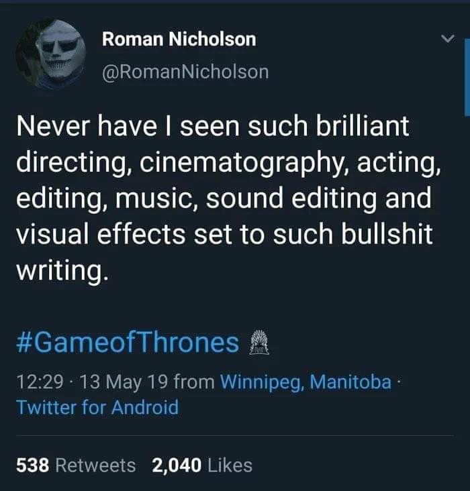View the 538 Retweets list
470x491 pixels.
point(75,465)
